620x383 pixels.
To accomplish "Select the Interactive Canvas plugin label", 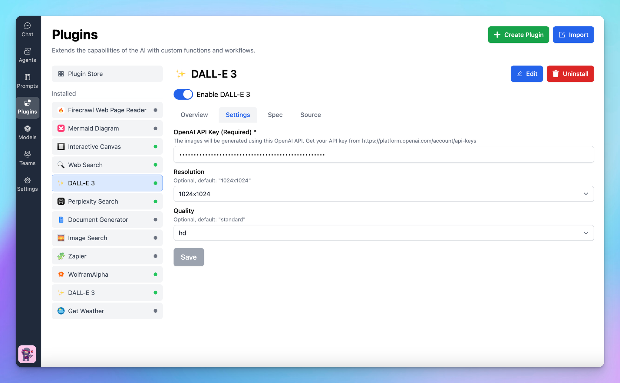I will click(x=94, y=146).
